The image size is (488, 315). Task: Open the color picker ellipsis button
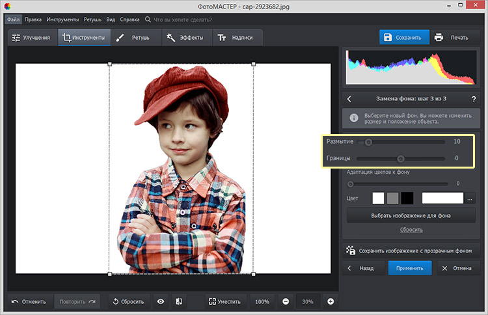[470, 198]
